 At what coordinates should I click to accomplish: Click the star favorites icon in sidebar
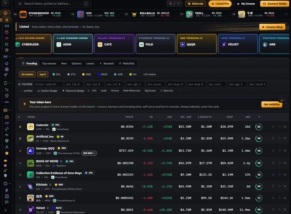click(x=7, y=50)
